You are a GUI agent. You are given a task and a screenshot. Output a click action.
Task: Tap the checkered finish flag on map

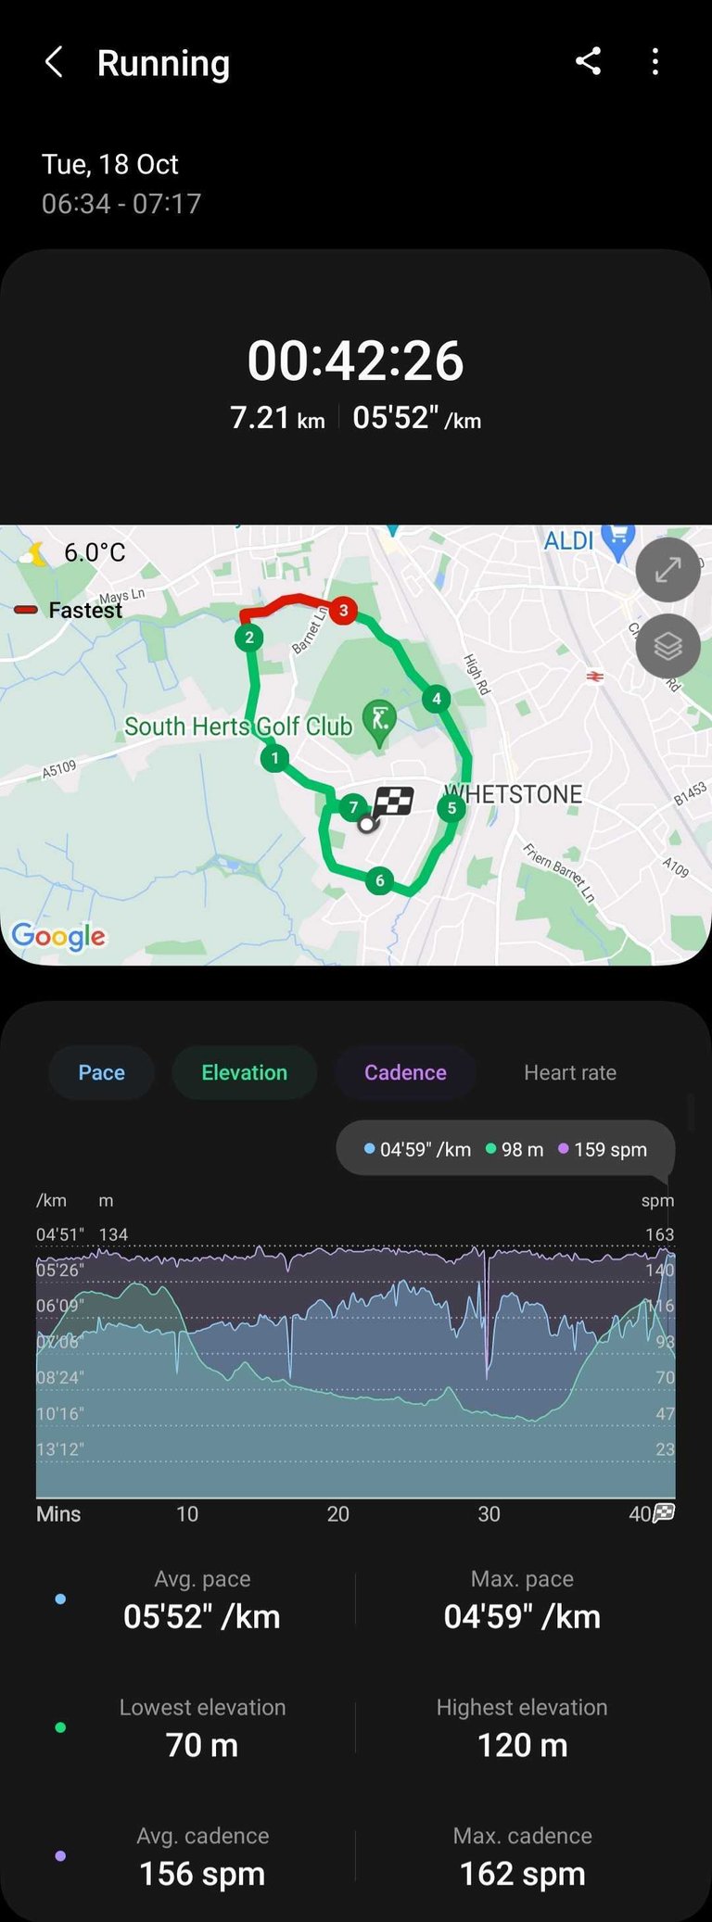tap(394, 802)
